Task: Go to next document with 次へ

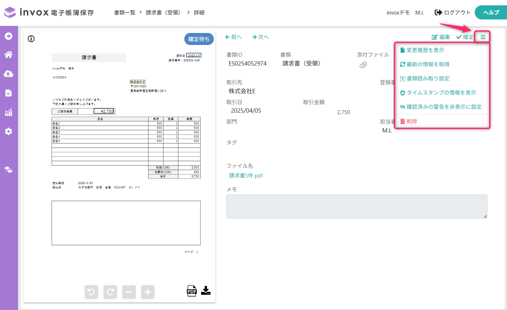Action: 260,37
